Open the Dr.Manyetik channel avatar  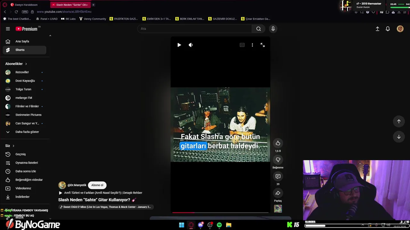(62, 185)
